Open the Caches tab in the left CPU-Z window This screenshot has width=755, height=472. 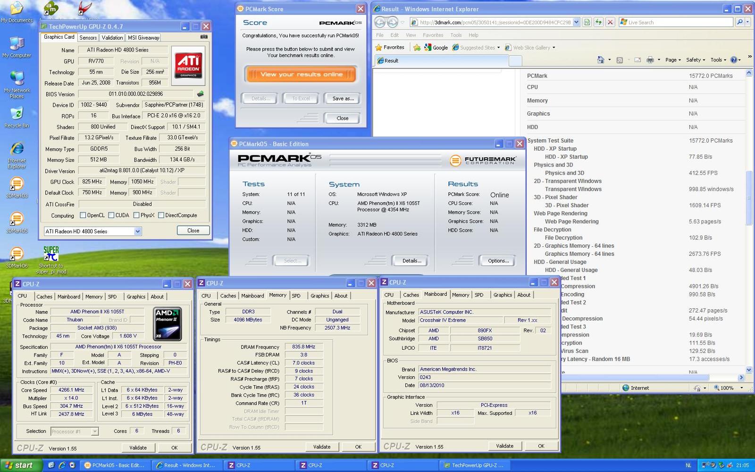point(44,296)
